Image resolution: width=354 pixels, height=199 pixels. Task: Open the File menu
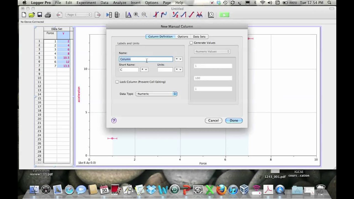(58, 3)
